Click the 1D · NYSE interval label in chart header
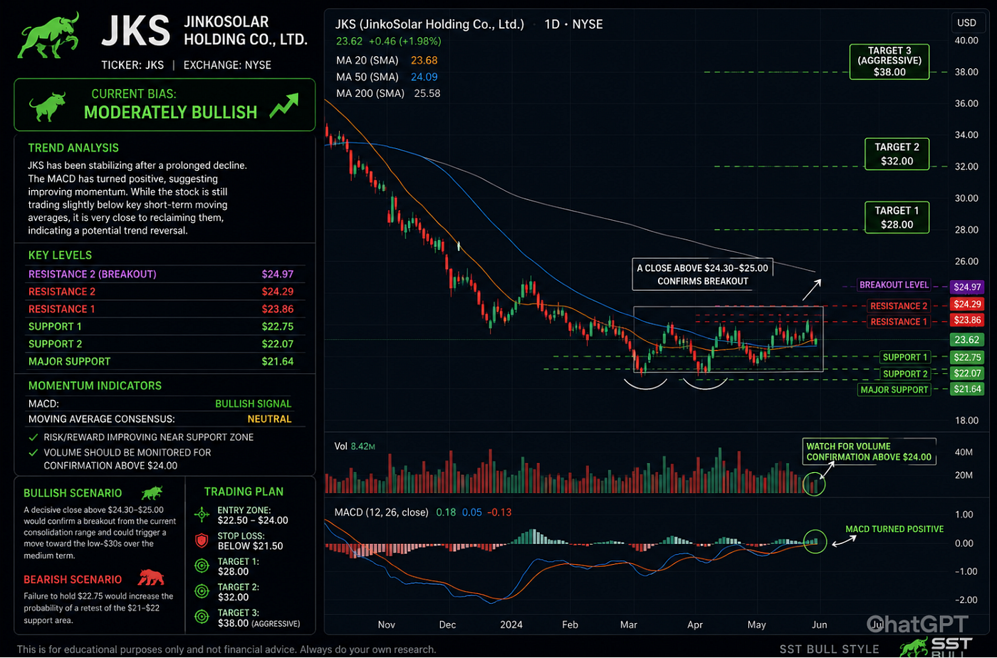The image size is (997, 658). (573, 24)
